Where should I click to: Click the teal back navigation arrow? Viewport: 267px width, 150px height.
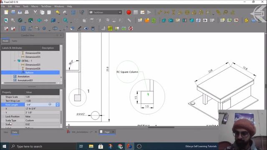39,20
